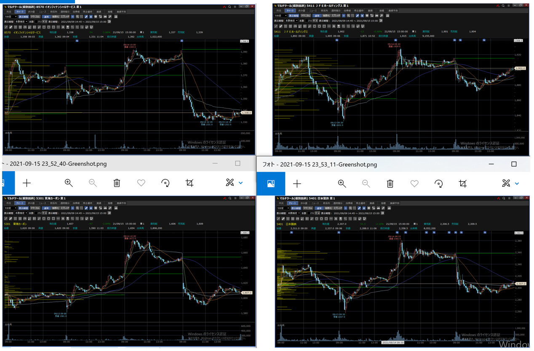Open 5分足 interval dropdown in 5401 window
The height and width of the screenshot is (351, 534).
(283, 208)
